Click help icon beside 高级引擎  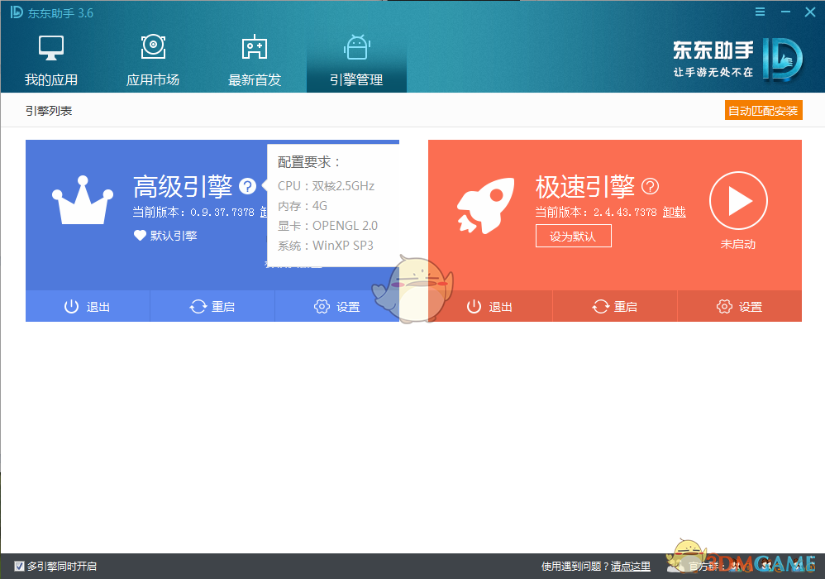click(247, 186)
